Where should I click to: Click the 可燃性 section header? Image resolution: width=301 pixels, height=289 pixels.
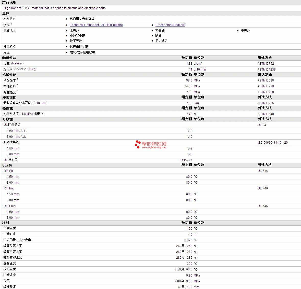click(x=7, y=119)
